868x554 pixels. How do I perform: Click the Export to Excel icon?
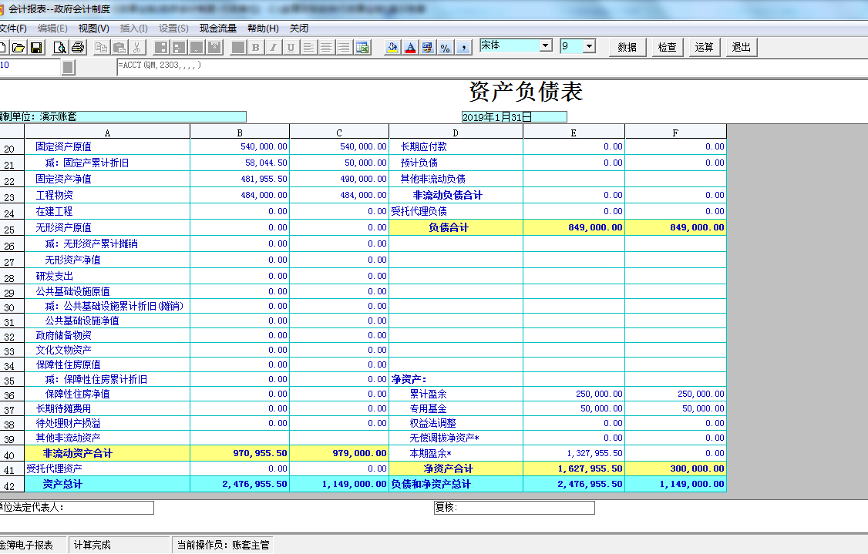[x=362, y=48]
